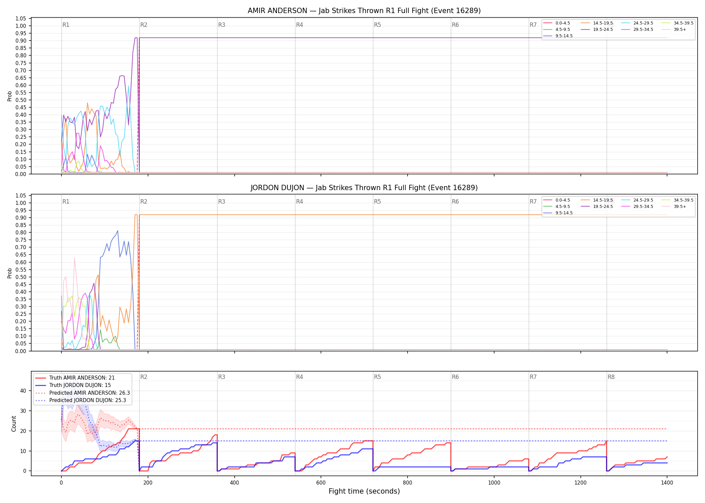The image size is (705, 503).
Task: Click the R2 round marker in the AMIR ANDERSON chart
Action: 144,25
